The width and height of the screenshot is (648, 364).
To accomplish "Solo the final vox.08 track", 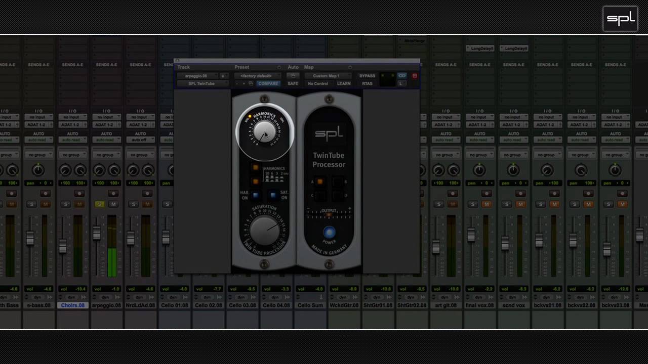I will coord(473,204).
